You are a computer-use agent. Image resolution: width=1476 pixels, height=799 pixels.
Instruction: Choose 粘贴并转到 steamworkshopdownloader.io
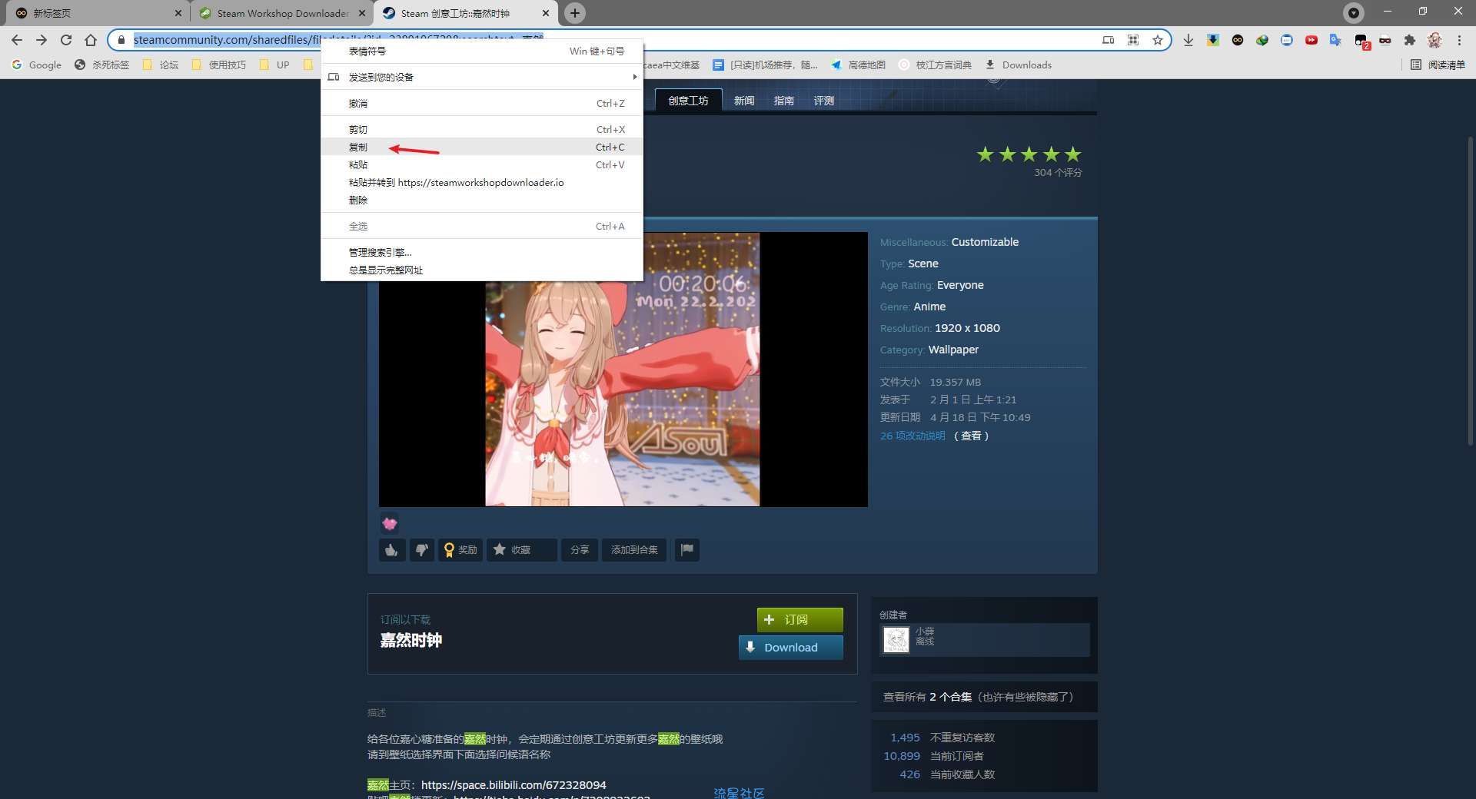[x=482, y=182]
